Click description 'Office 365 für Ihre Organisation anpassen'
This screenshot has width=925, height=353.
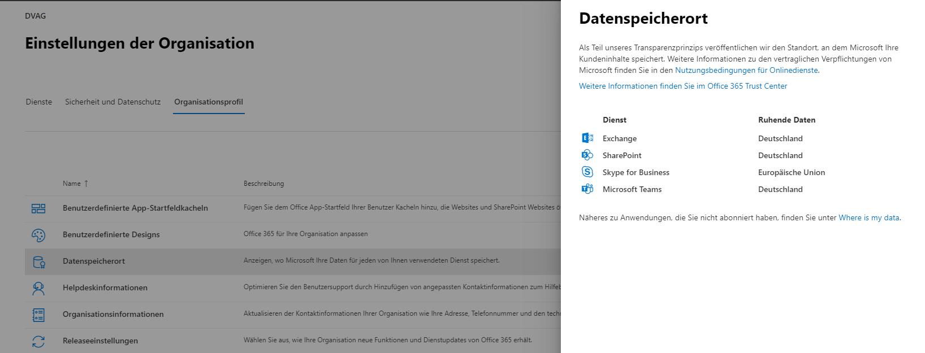pyautogui.click(x=306, y=234)
